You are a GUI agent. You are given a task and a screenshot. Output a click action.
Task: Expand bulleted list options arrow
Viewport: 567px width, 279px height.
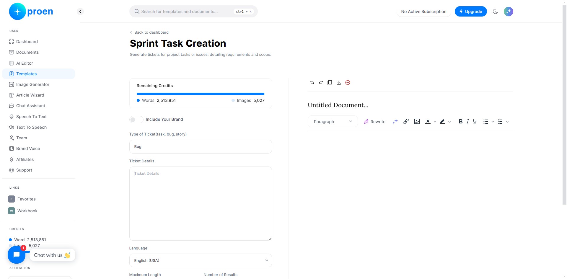click(x=493, y=122)
